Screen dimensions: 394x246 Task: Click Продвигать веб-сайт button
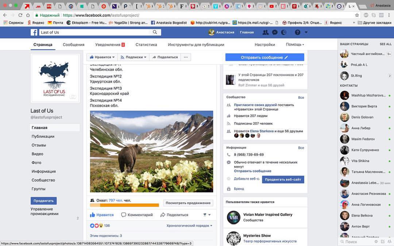tap(283, 179)
